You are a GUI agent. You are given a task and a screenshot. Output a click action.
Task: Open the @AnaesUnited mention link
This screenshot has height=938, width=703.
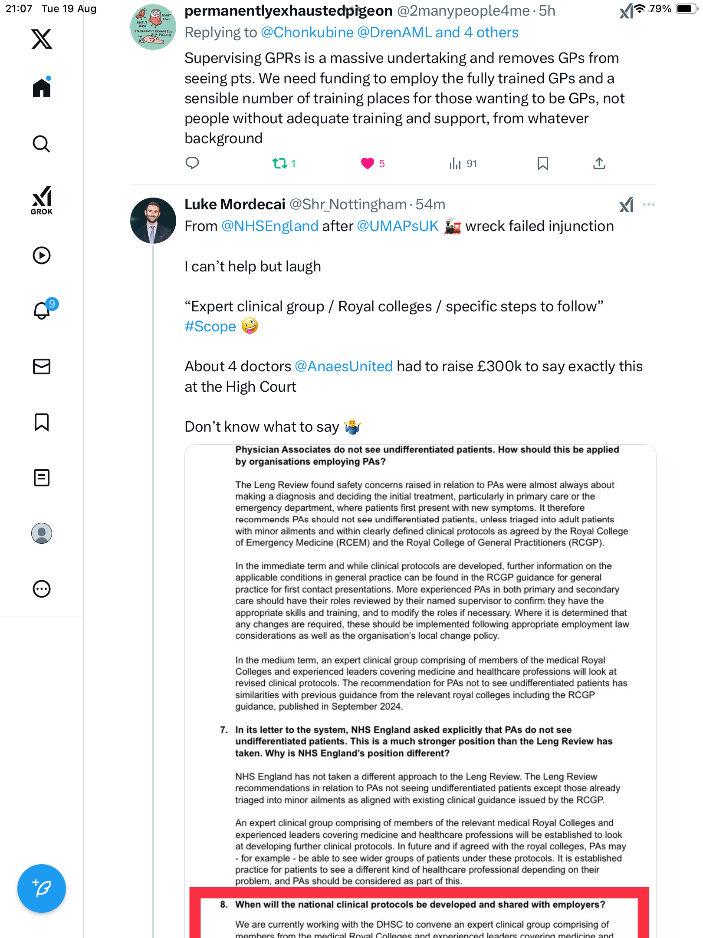pos(343,367)
